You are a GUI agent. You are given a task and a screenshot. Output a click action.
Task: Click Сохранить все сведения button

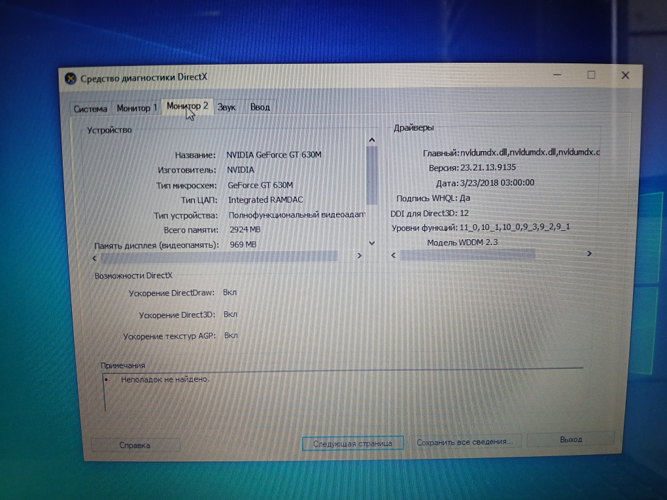(464, 442)
